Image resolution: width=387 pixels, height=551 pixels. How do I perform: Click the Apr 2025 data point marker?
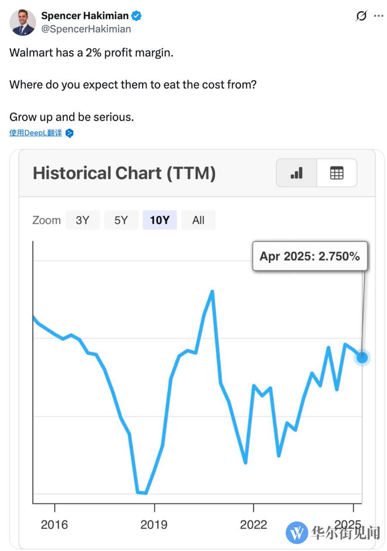coord(362,357)
